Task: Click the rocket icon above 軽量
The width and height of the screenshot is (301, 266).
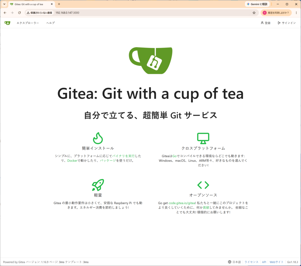Action: (98, 185)
